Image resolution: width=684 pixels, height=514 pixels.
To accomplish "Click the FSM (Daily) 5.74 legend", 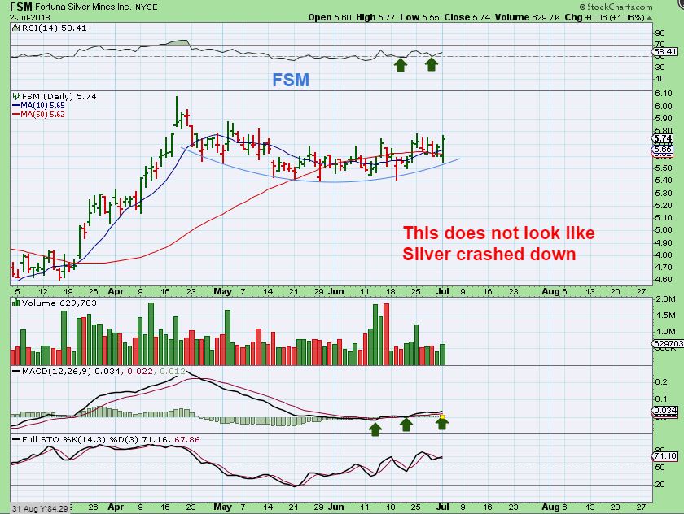I will click(x=59, y=96).
